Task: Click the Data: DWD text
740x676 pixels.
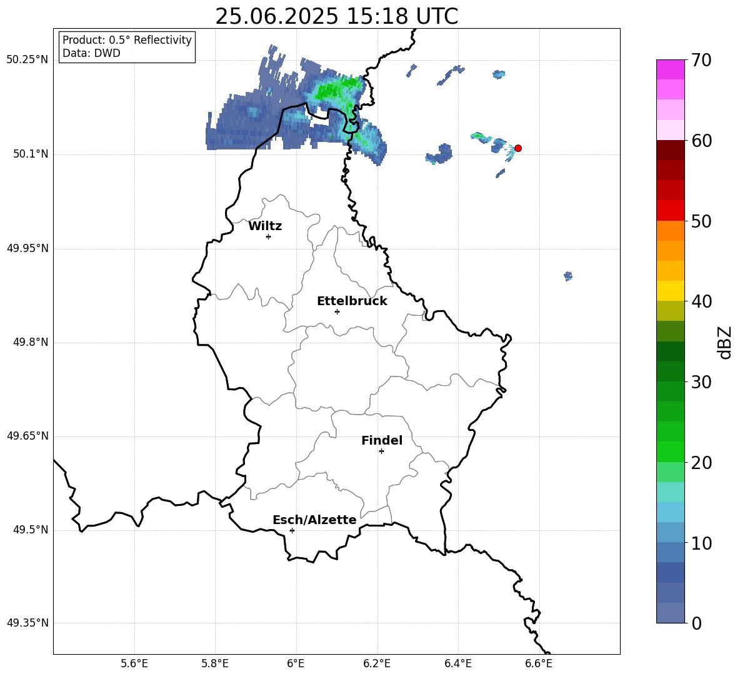Action: [91, 53]
